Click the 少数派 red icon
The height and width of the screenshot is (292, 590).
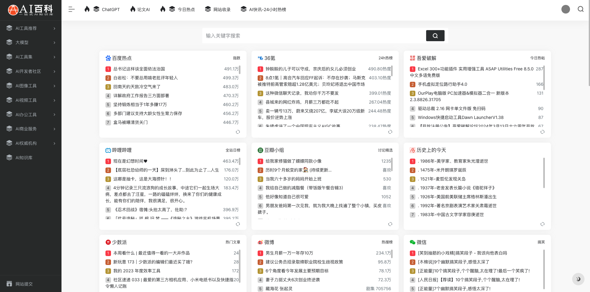coord(108,242)
